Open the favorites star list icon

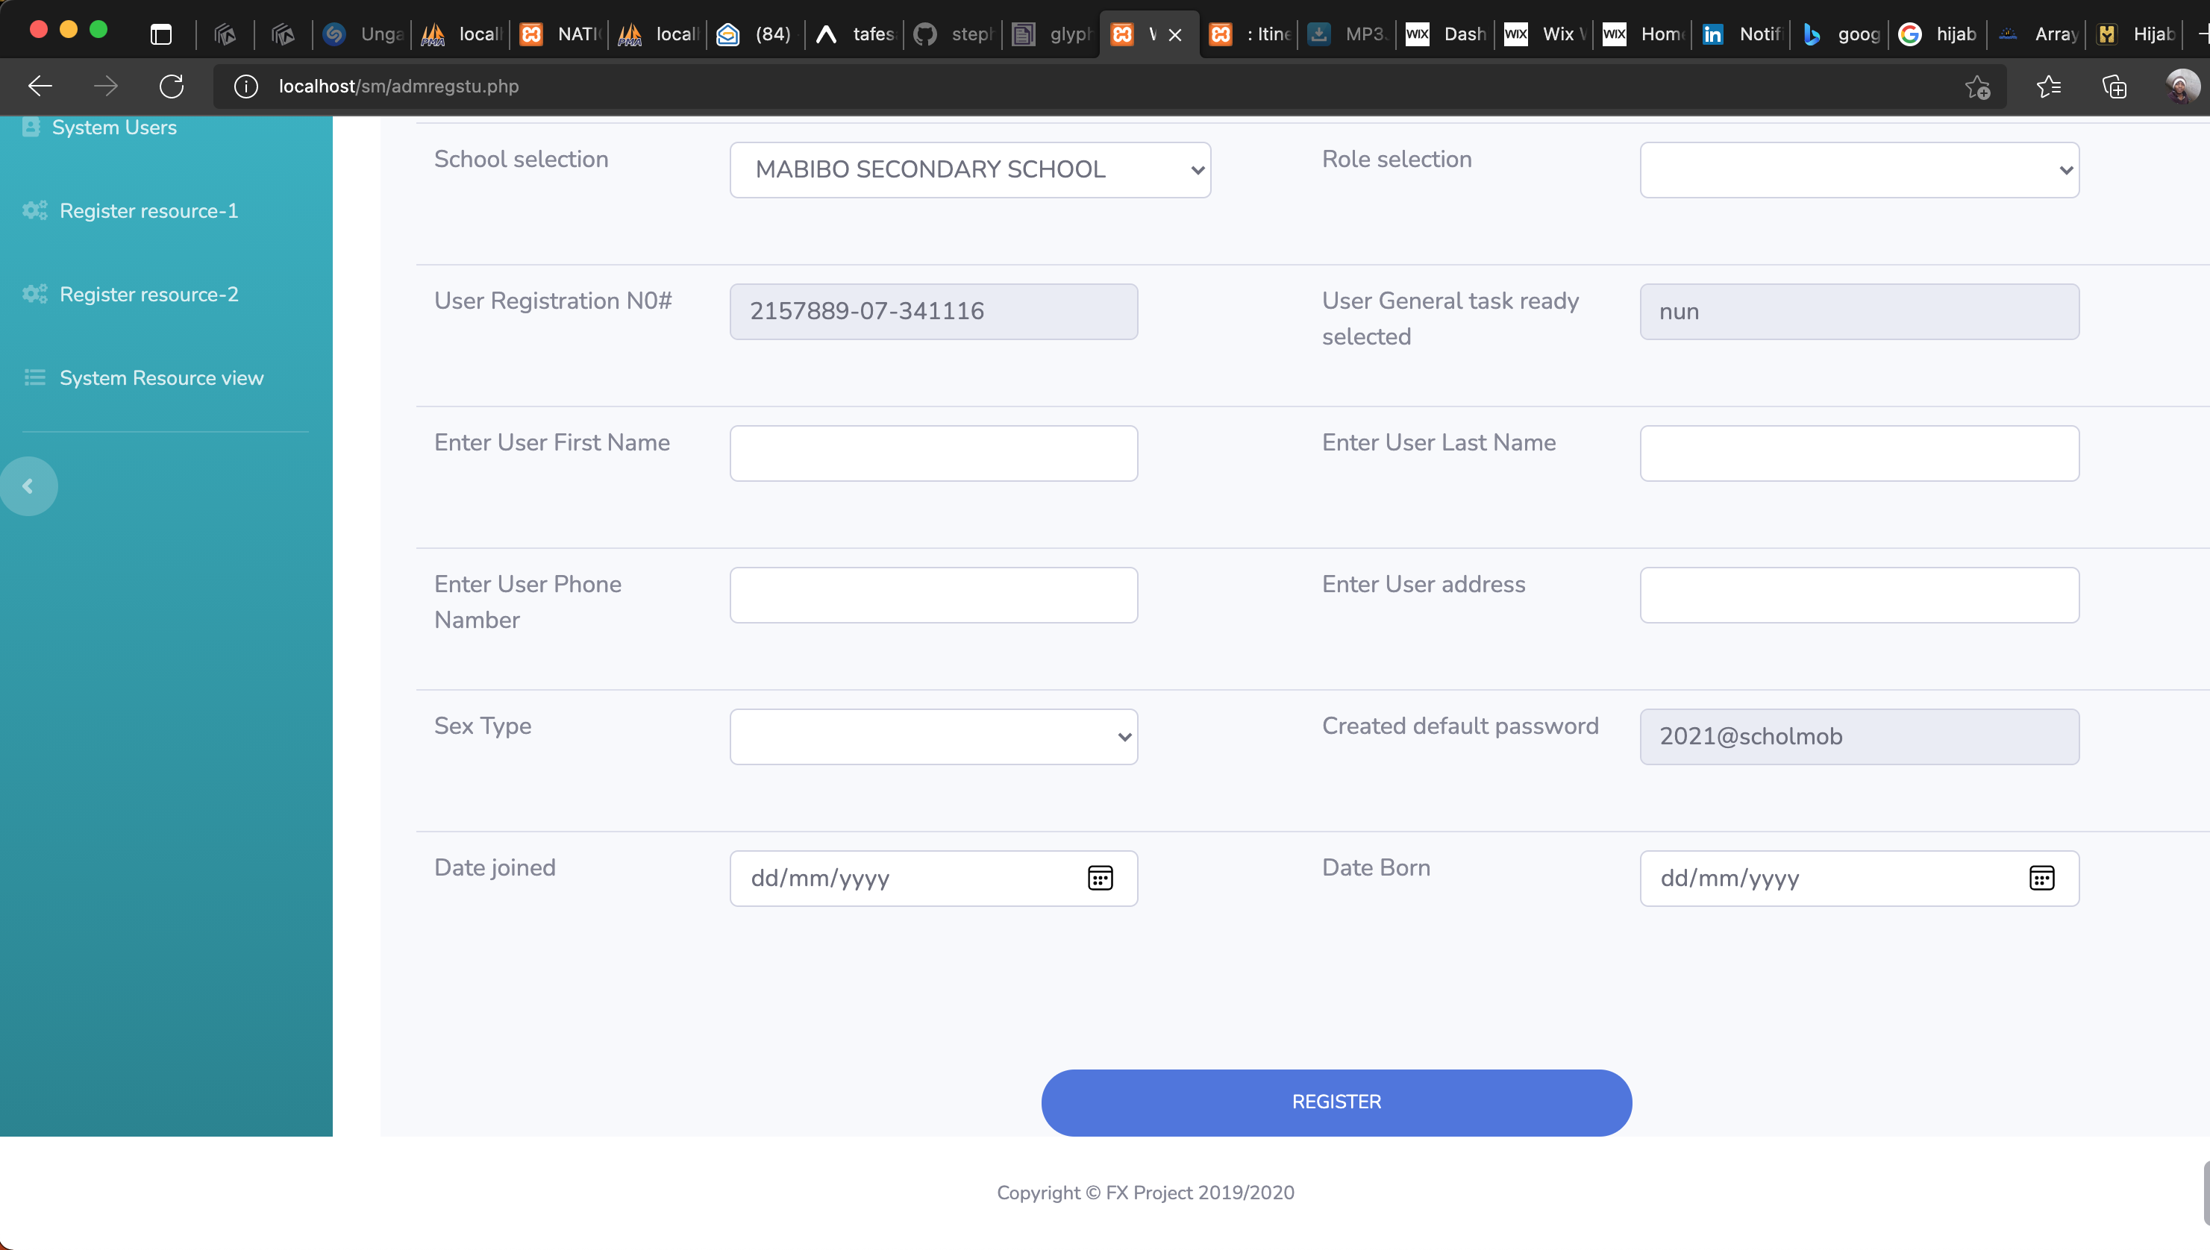pyautogui.click(x=2049, y=86)
